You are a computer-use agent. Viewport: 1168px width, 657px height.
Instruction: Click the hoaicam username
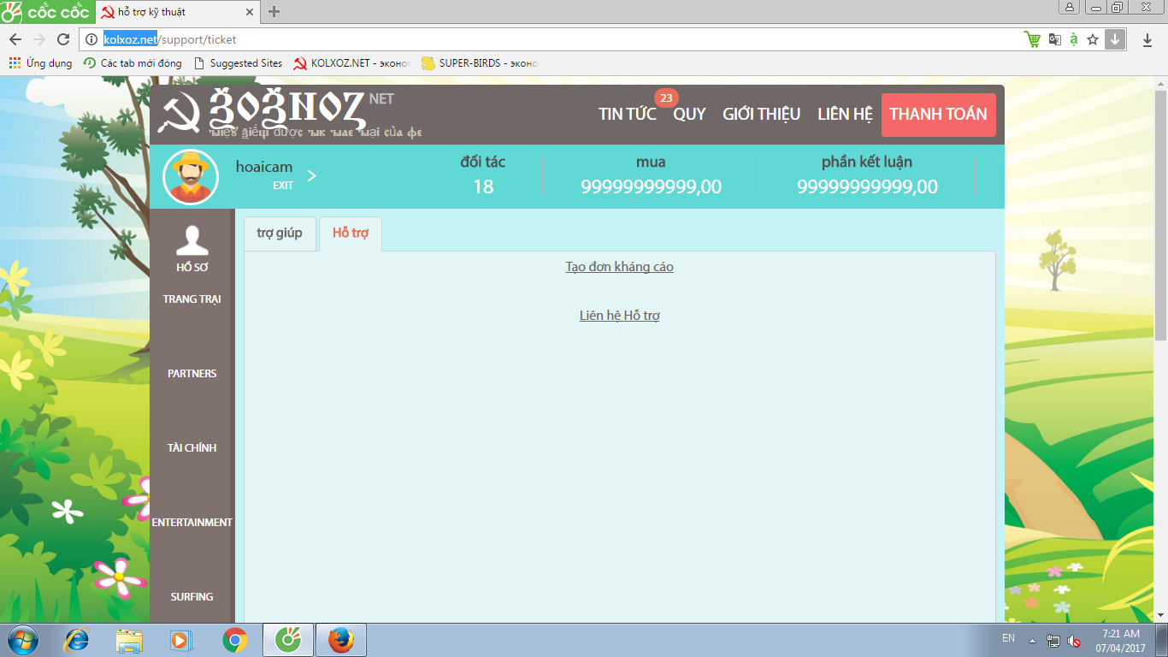tap(264, 168)
